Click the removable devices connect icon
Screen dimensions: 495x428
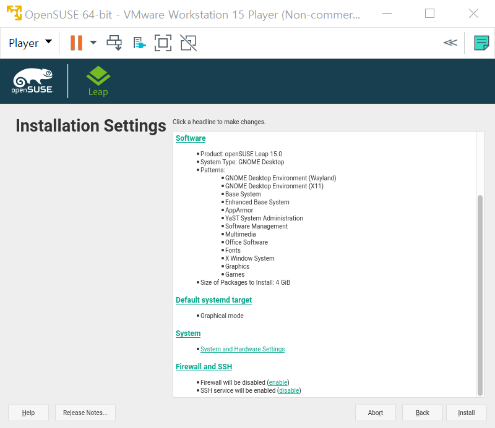coord(139,43)
